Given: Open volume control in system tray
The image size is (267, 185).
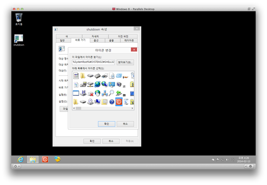Looking at the screenshot, I should (x=227, y=160).
